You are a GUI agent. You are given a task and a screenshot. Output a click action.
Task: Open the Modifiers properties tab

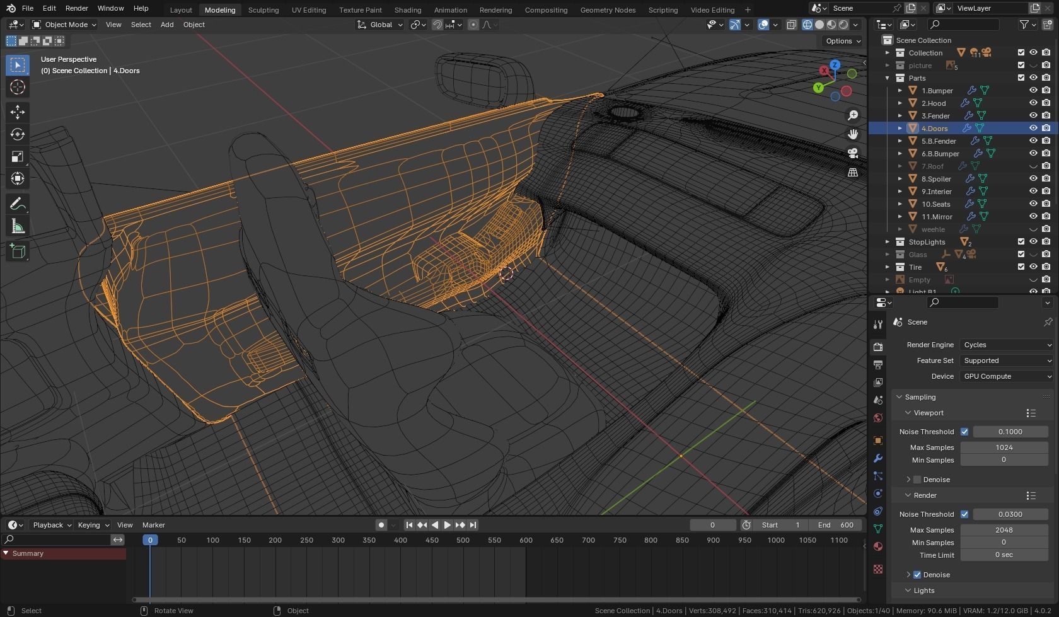coord(877,458)
